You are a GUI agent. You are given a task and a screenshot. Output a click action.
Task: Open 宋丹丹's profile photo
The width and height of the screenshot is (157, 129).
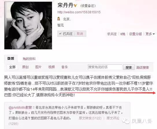[28, 25]
